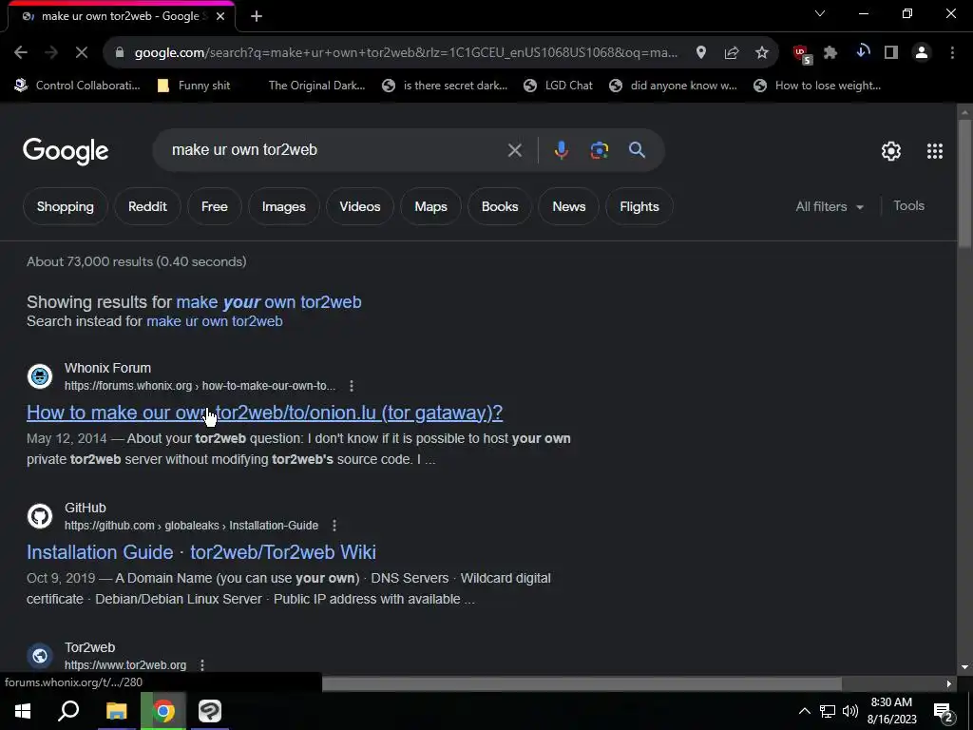Open 'Control Collaborati...' bookmark
Image resolution: width=973 pixels, height=730 pixels.
pyautogui.click(x=78, y=86)
